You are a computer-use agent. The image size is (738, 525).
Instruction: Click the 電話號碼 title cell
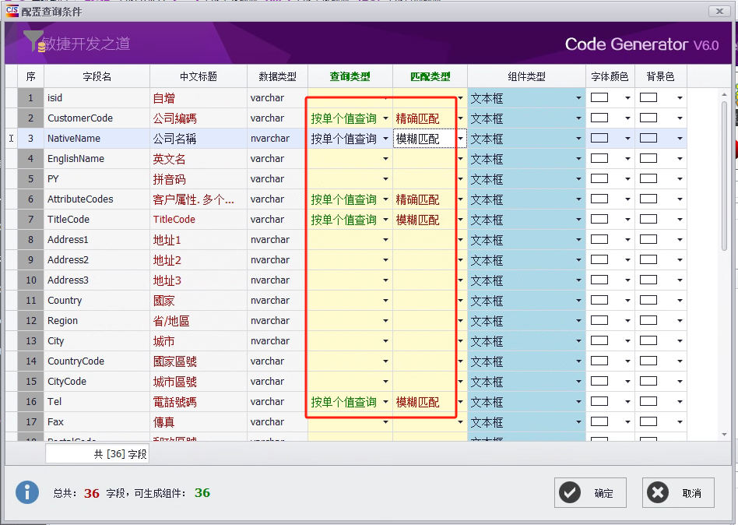click(x=199, y=402)
